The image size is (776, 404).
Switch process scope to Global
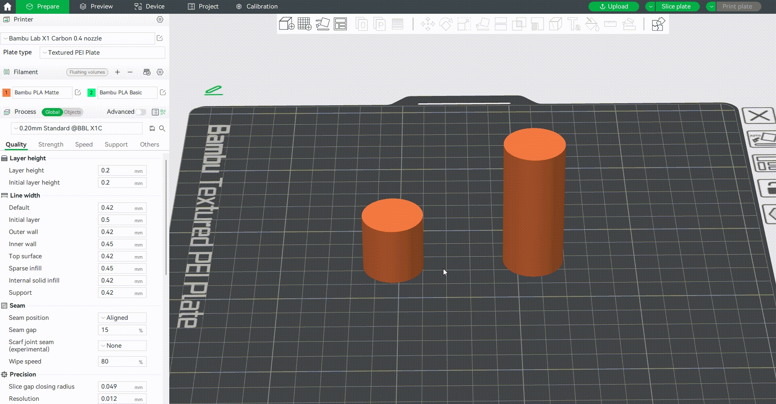[x=52, y=112]
